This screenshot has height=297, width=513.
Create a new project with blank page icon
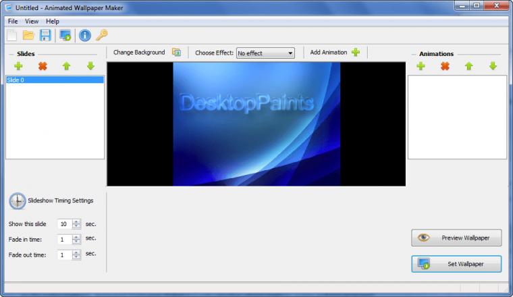coord(12,35)
